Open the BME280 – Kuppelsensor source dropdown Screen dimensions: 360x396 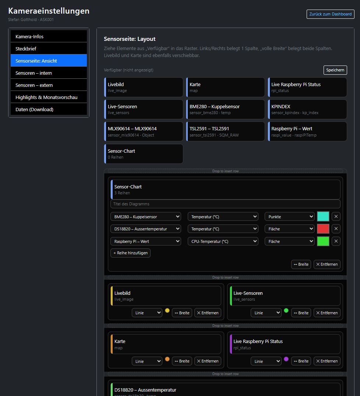146,217
